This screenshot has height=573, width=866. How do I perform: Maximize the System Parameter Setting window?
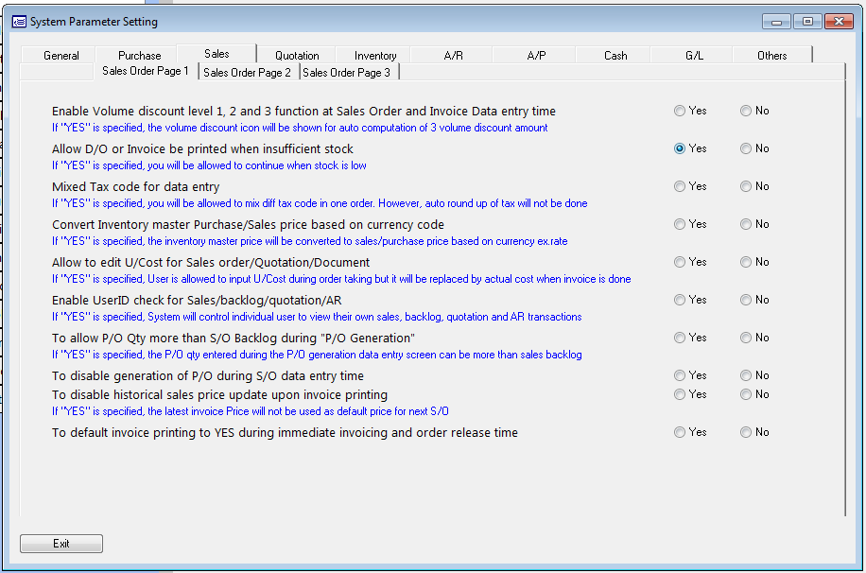coord(807,21)
